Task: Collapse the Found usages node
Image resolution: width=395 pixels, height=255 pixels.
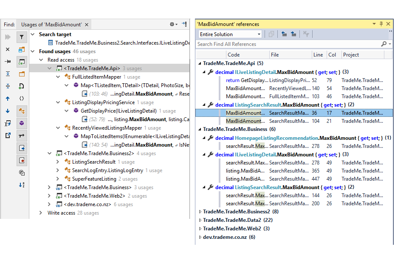Action: pos(33,51)
